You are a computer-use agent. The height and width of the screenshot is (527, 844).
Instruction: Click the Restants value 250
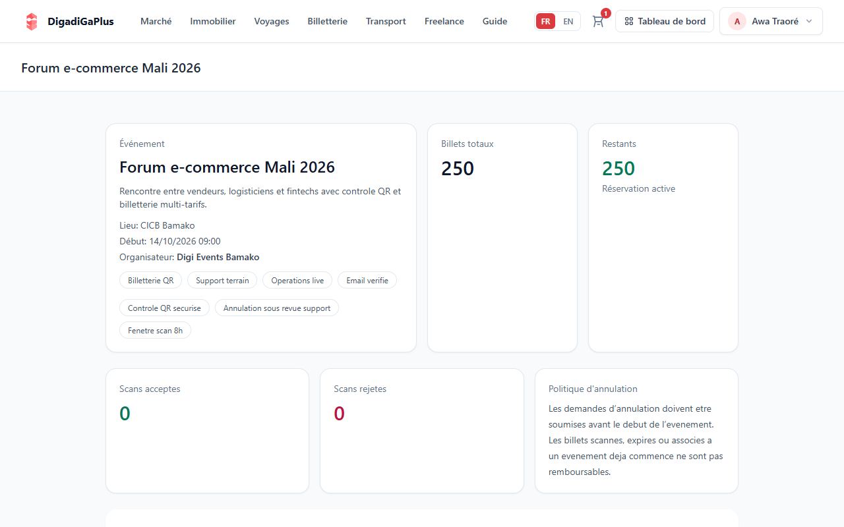tap(618, 169)
